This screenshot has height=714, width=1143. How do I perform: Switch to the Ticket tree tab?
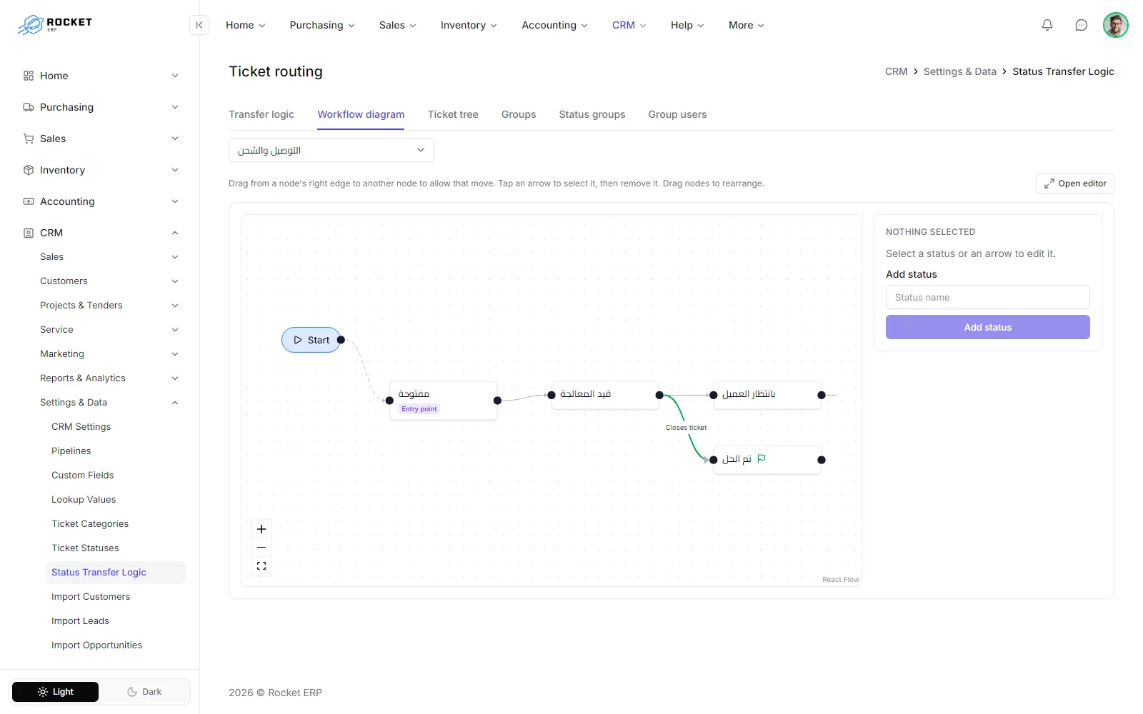tap(453, 114)
